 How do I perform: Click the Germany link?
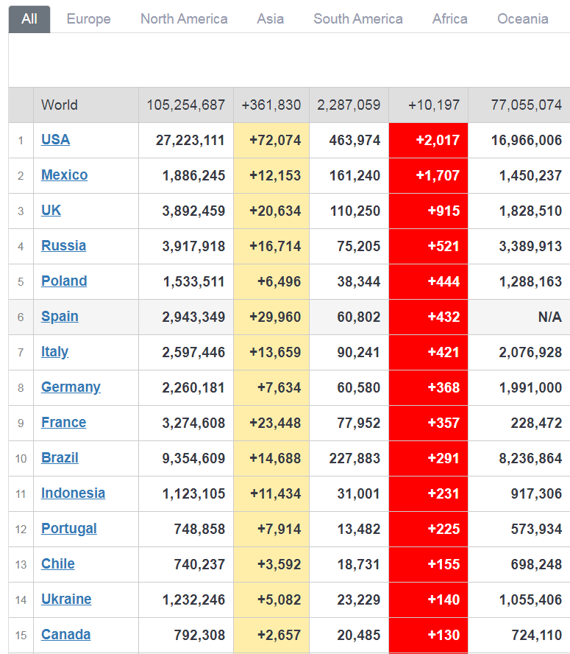pos(71,387)
